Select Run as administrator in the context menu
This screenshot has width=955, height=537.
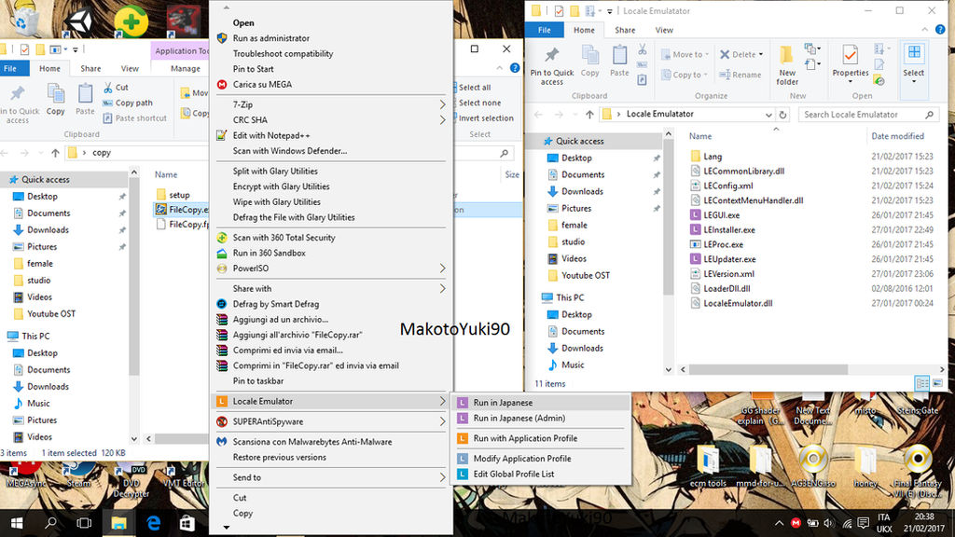point(331,38)
